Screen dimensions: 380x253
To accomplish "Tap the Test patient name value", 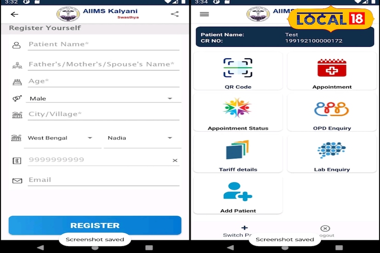I will (291, 34).
